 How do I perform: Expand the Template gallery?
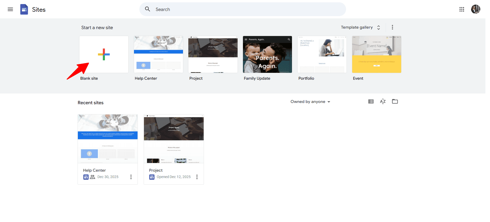[x=361, y=27]
